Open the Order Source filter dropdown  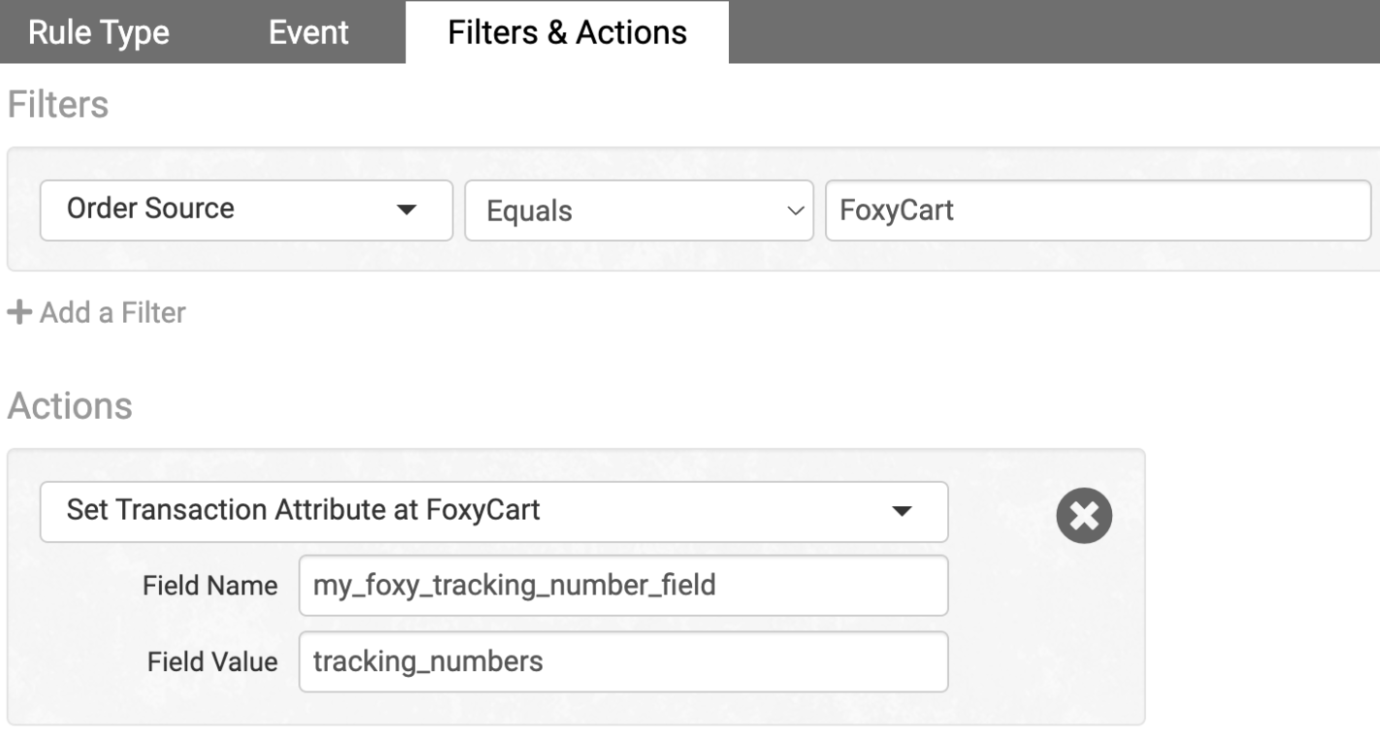[x=246, y=210]
